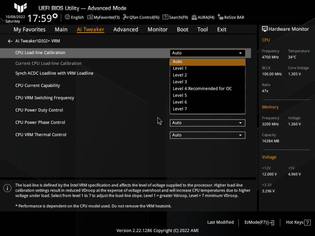Click the Hardware Monitor screen icon
This screenshot has width=315, height=236.
coord(265,29)
